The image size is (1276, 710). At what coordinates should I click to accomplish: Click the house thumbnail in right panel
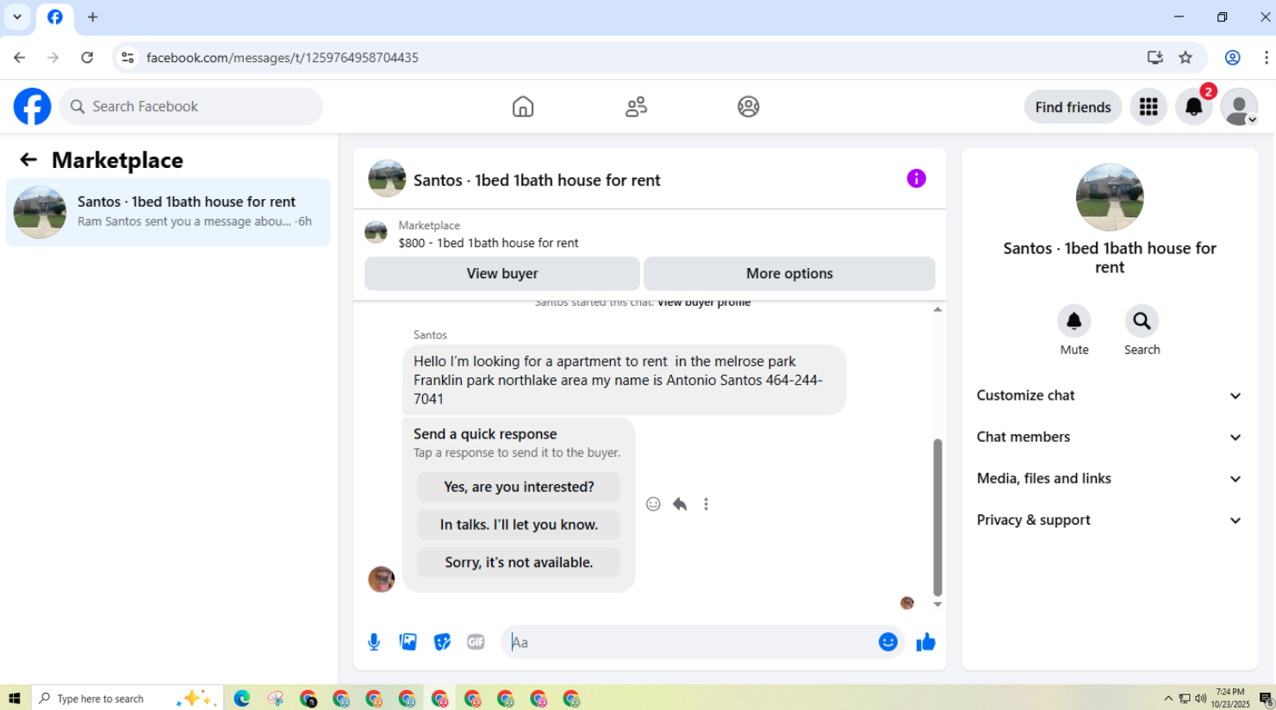pos(1110,197)
